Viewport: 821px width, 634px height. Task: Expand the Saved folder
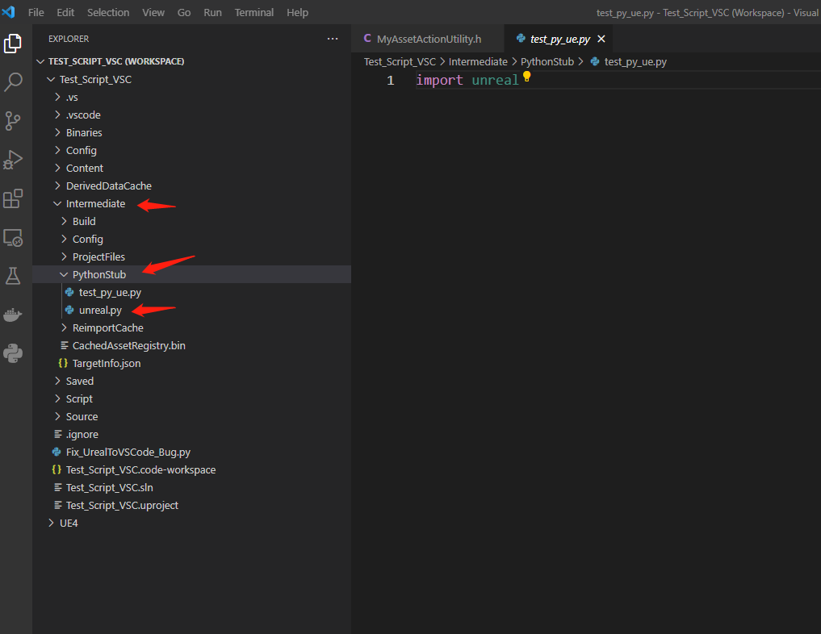pyautogui.click(x=57, y=381)
